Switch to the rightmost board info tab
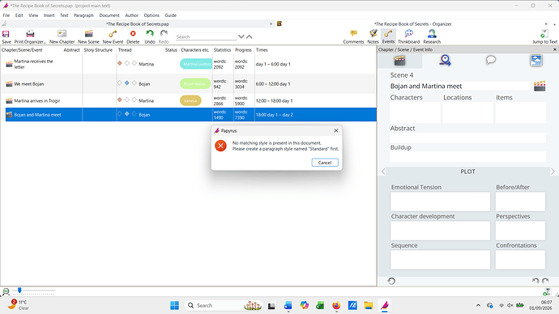Screen dimensions: 559x314 (x=536, y=61)
